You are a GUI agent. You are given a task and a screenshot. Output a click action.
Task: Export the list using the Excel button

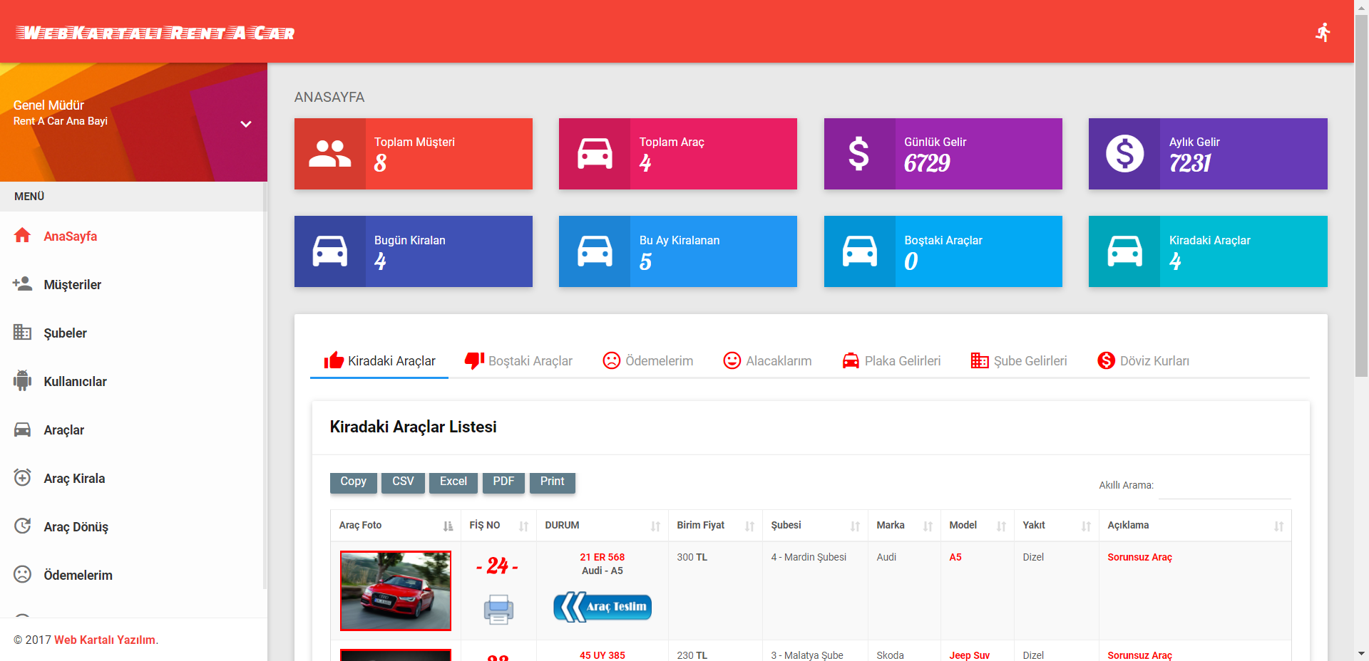tap(453, 482)
